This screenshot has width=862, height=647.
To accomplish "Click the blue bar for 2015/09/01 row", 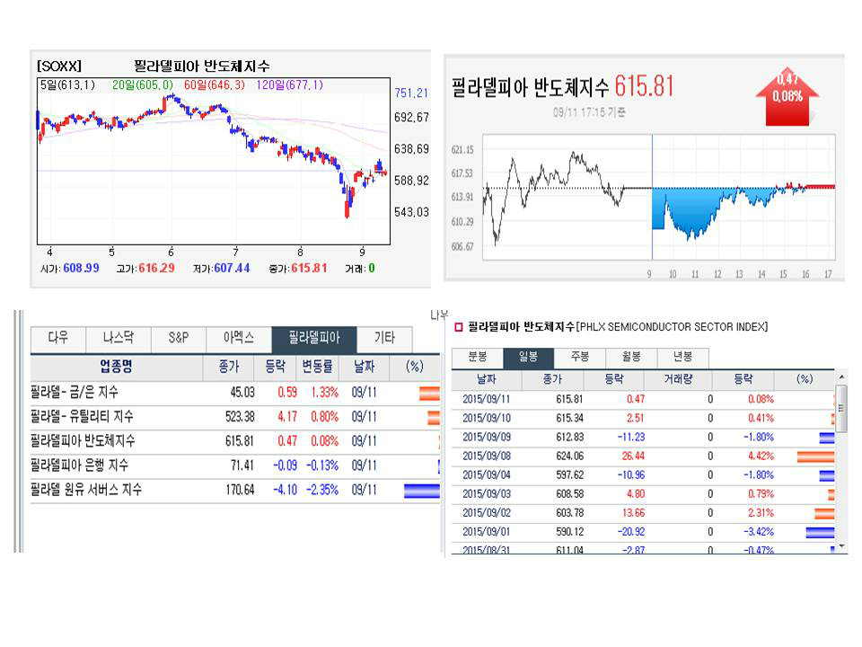I will click(x=820, y=532).
